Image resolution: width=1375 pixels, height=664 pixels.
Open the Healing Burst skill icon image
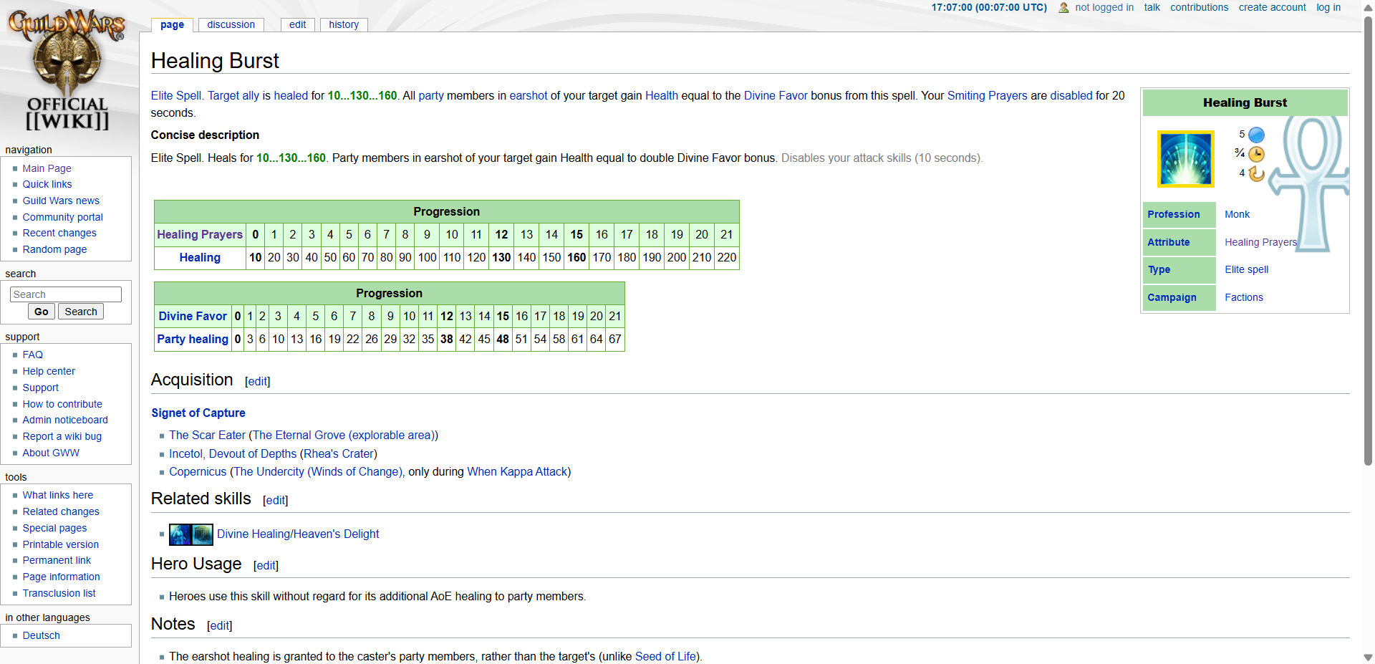click(1186, 159)
